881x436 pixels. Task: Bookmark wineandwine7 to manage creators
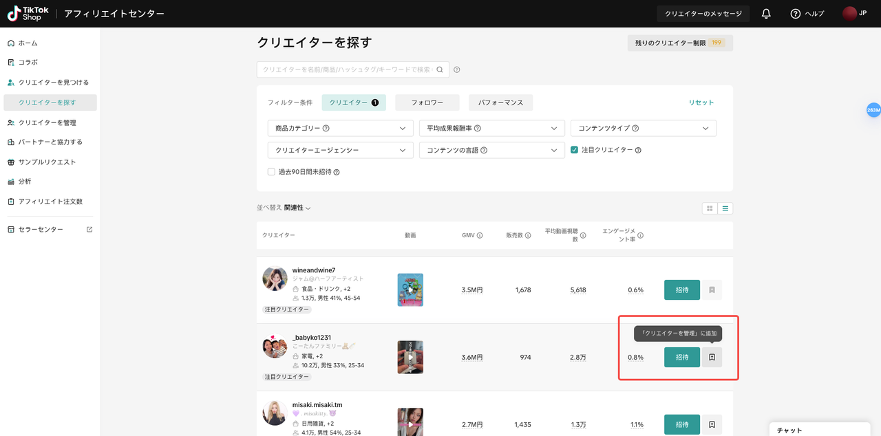712,290
